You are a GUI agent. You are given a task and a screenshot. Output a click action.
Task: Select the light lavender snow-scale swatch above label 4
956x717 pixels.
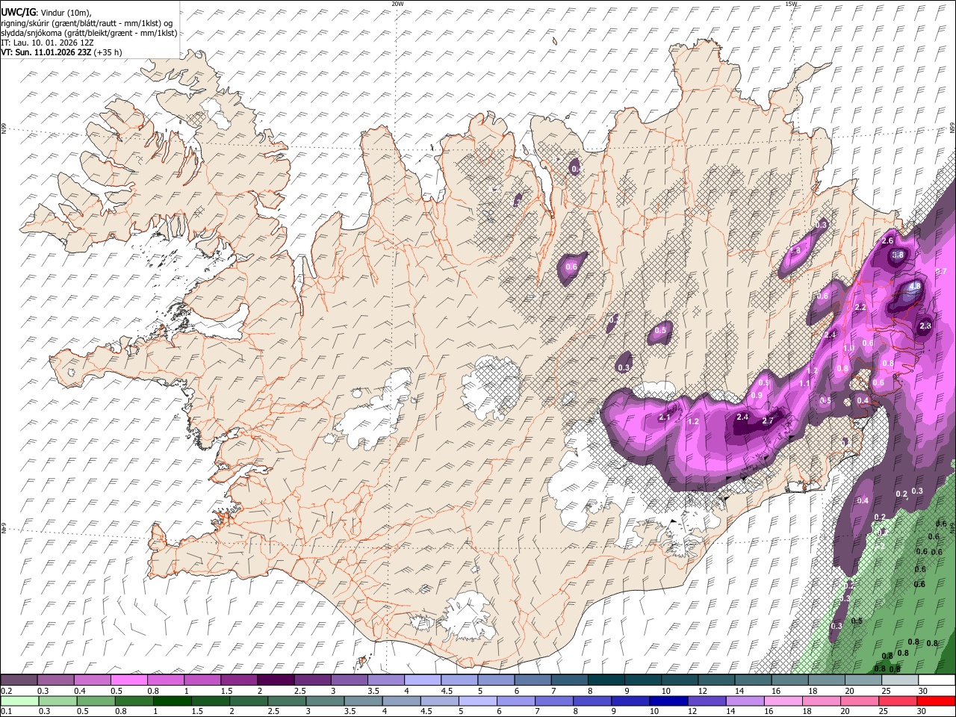click(x=421, y=680)
